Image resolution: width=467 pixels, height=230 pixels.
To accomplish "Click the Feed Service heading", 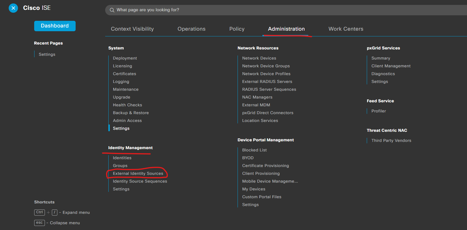I will pyautogui.click(x=380, y=101).
